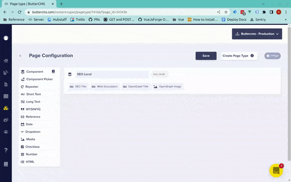Viewport: 291px width, 182px height.
Task: Toggle the browser side panel icon
Action: (271, 12)
